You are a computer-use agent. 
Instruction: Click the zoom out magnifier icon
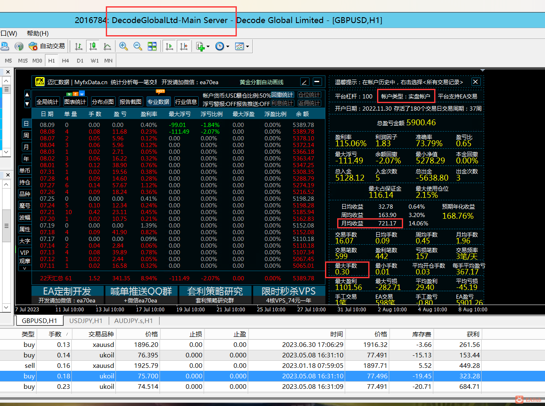tap(138, 46)
